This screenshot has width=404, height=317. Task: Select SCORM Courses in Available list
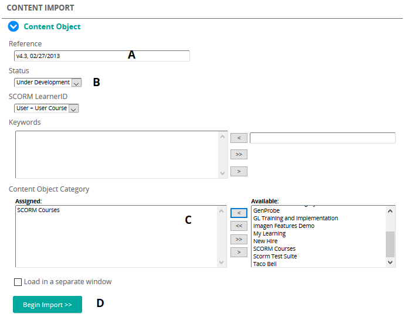pos(274,249)
